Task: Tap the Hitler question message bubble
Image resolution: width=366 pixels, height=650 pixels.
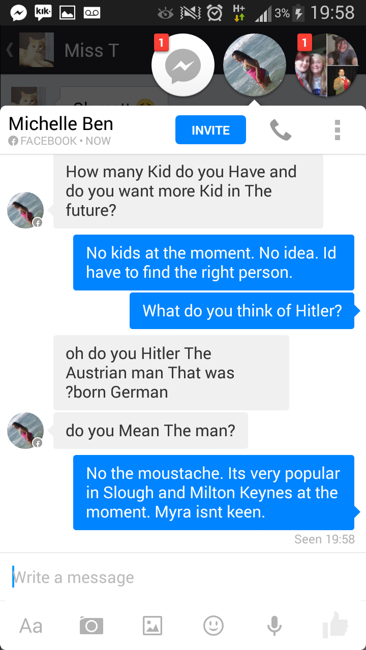Action: coord(242,311)
